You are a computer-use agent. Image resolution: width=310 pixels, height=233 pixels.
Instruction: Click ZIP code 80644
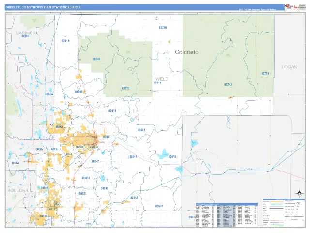(x=133, y=157)
